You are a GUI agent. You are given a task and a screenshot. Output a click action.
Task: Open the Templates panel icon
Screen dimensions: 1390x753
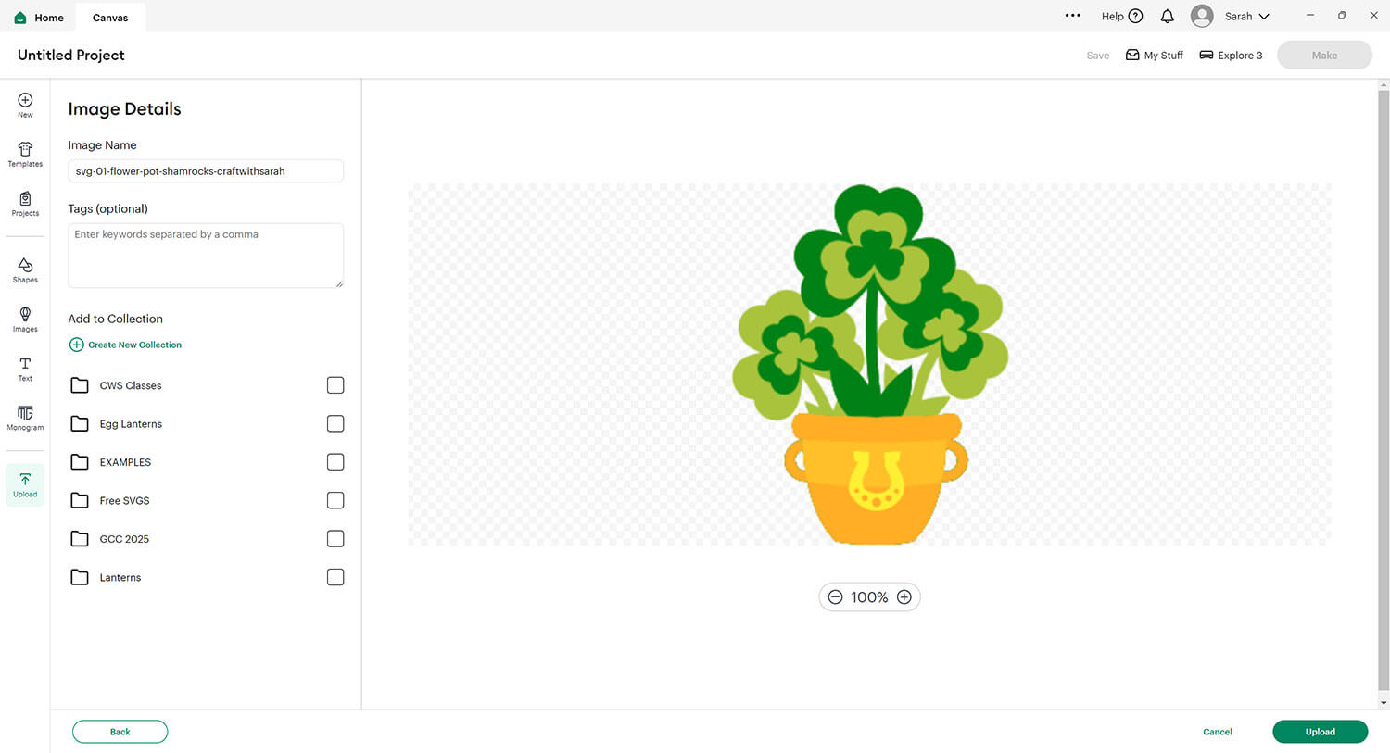click(25, 154)
